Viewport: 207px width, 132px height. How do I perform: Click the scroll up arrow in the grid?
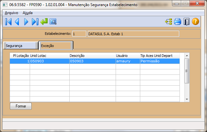[x=187, y=56]
